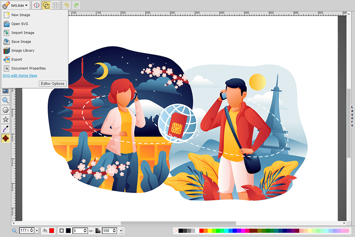Open the SVG source code editor
This screenshot has width=355, height=237.
tap(36, 5)
